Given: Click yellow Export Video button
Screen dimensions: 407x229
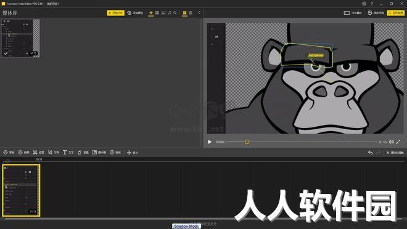Looking at the screenshot, I should 396,13.
